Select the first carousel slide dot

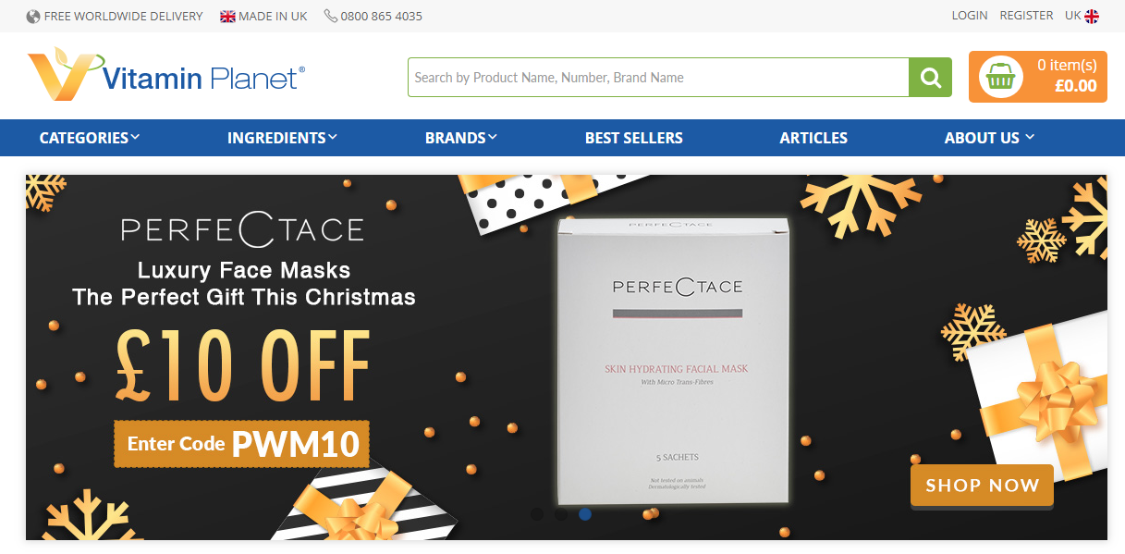pos(537,514)
